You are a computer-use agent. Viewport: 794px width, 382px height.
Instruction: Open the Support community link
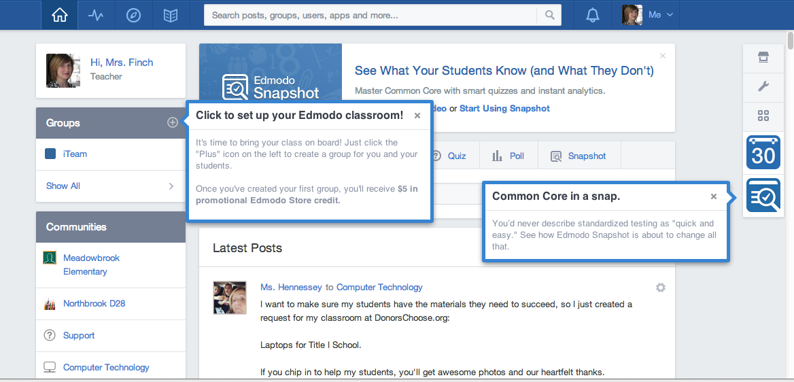pos(79,335)
